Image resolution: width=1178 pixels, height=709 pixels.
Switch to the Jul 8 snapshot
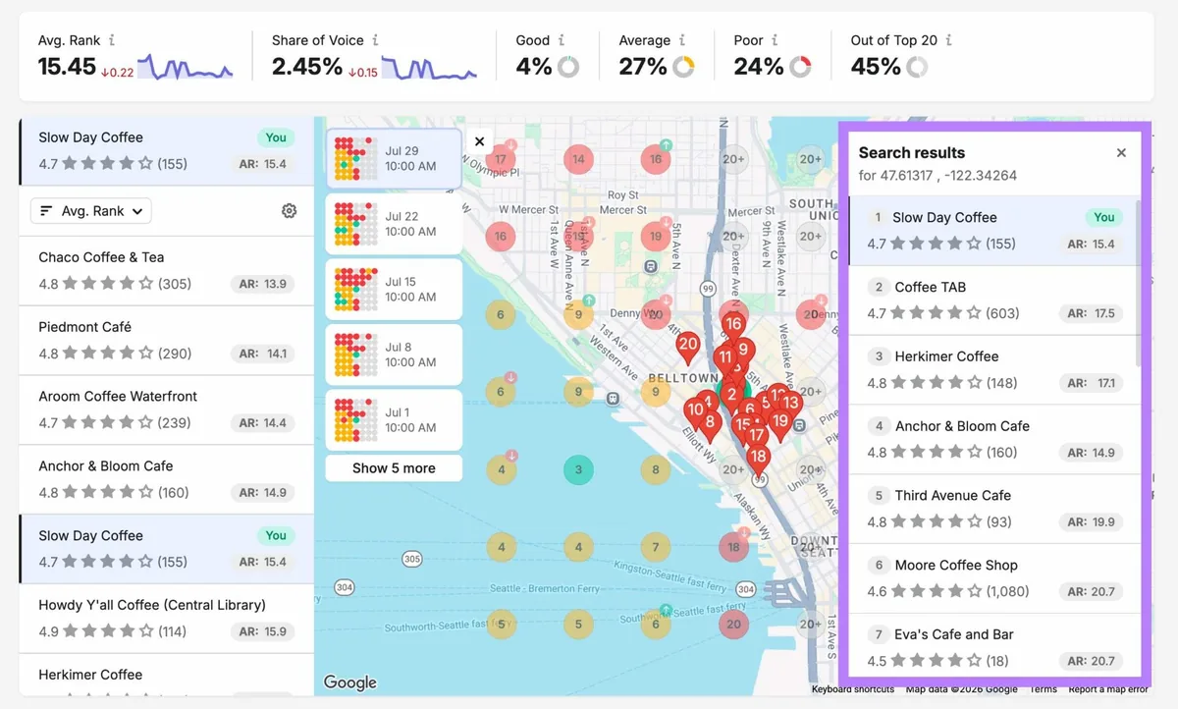tap(394, 354)
